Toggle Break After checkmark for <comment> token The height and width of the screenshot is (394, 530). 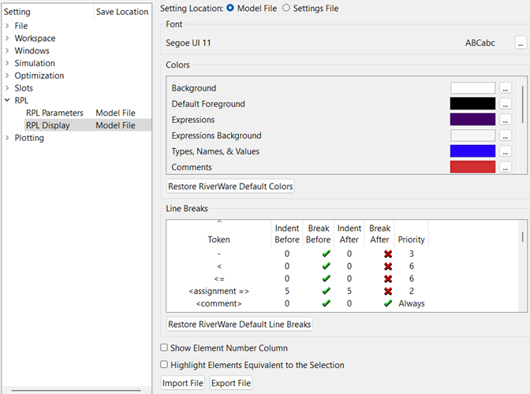coord(379,304)
